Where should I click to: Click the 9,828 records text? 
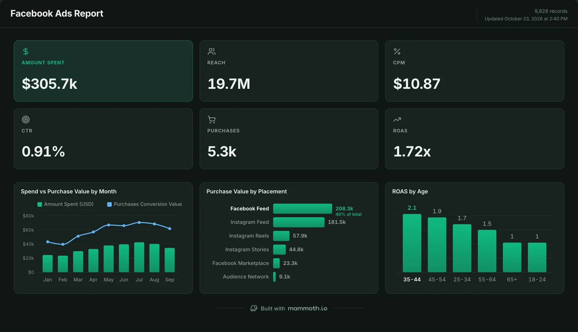[551, 11]
